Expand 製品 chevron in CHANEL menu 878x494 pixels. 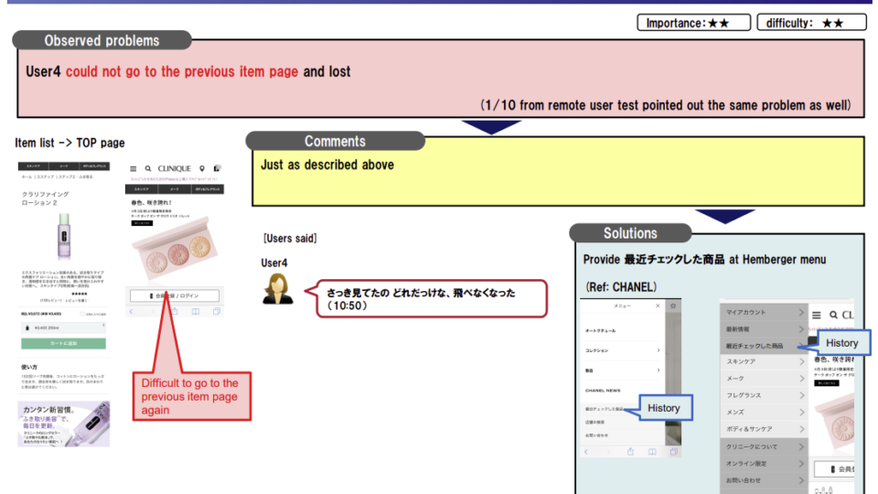point(658,370)
